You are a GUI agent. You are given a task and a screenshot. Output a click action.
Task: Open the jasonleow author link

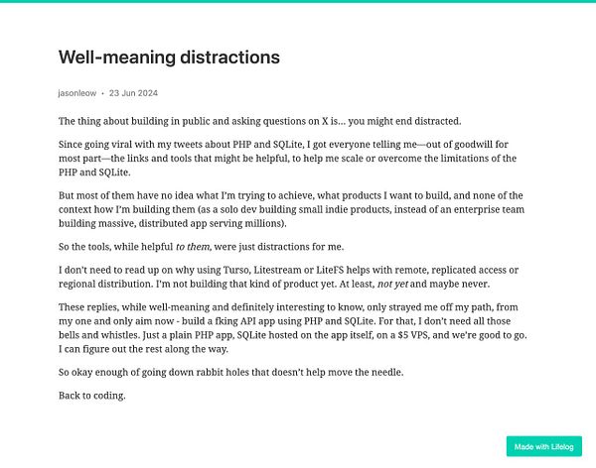point(77,93)
